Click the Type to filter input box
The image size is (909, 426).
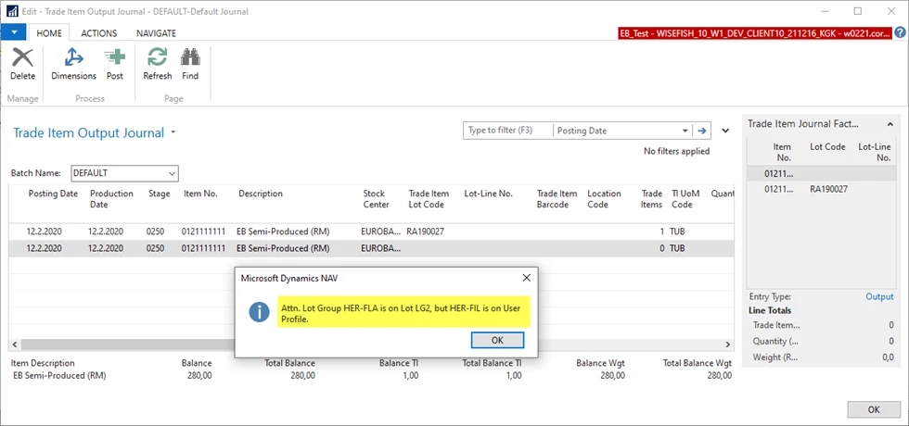coord(507,131)
